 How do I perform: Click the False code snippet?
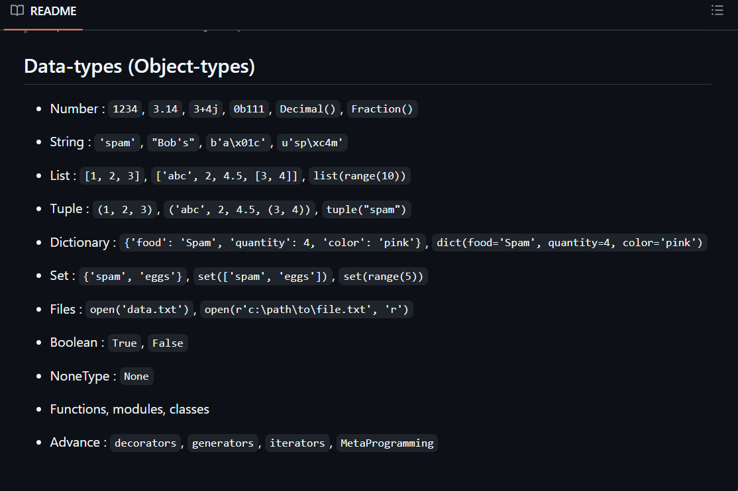(168, 343)
